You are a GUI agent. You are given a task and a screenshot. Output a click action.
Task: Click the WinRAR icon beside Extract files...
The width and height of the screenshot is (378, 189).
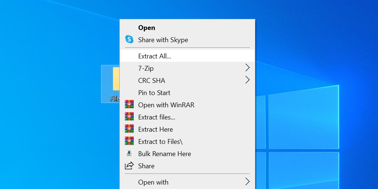[129, 117]
